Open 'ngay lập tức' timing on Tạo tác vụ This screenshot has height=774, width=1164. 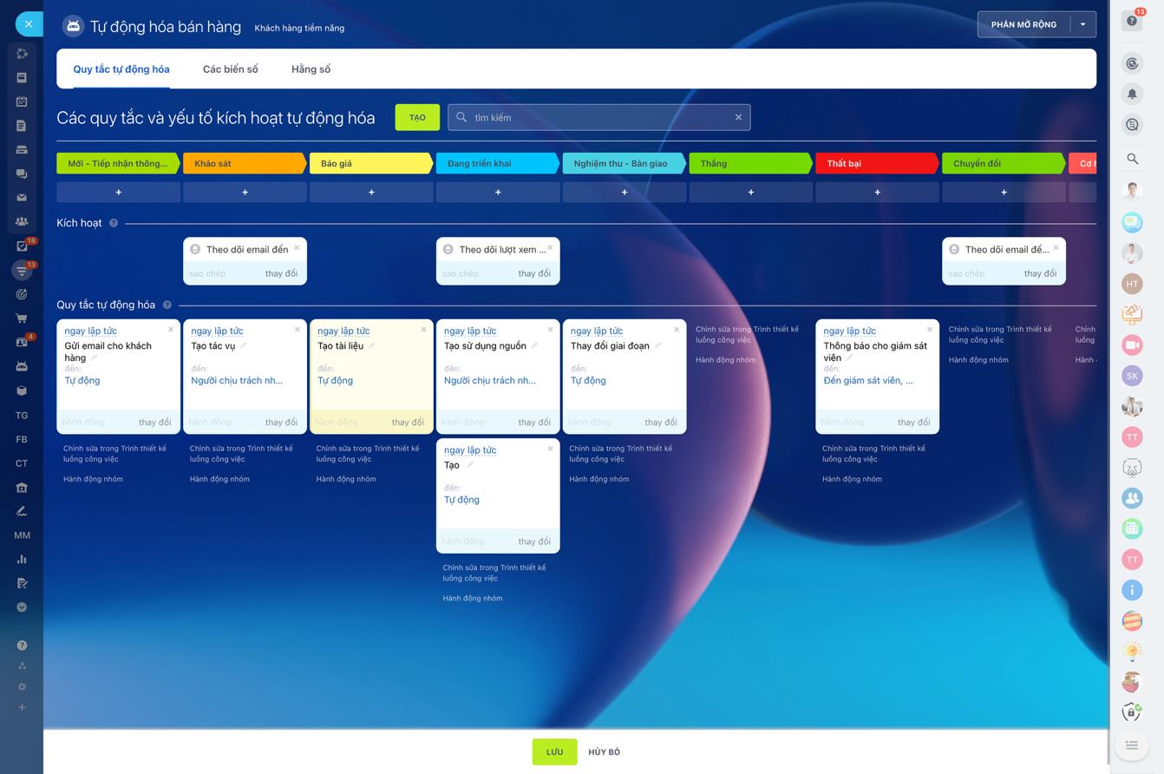point(217,331)
